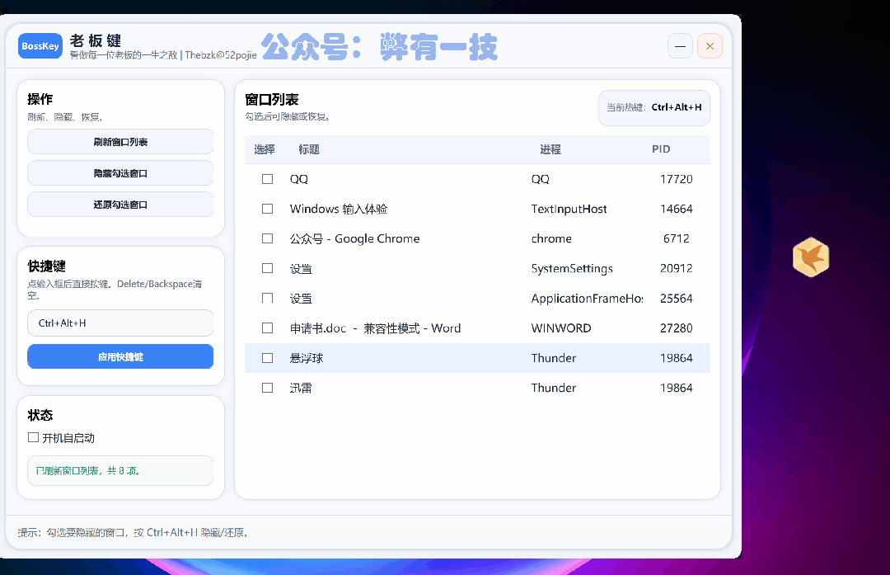The width and height of the screenshot is (890, 575).
Task: Click the SystemSettings process cell
Action: (x=572, y=268)
